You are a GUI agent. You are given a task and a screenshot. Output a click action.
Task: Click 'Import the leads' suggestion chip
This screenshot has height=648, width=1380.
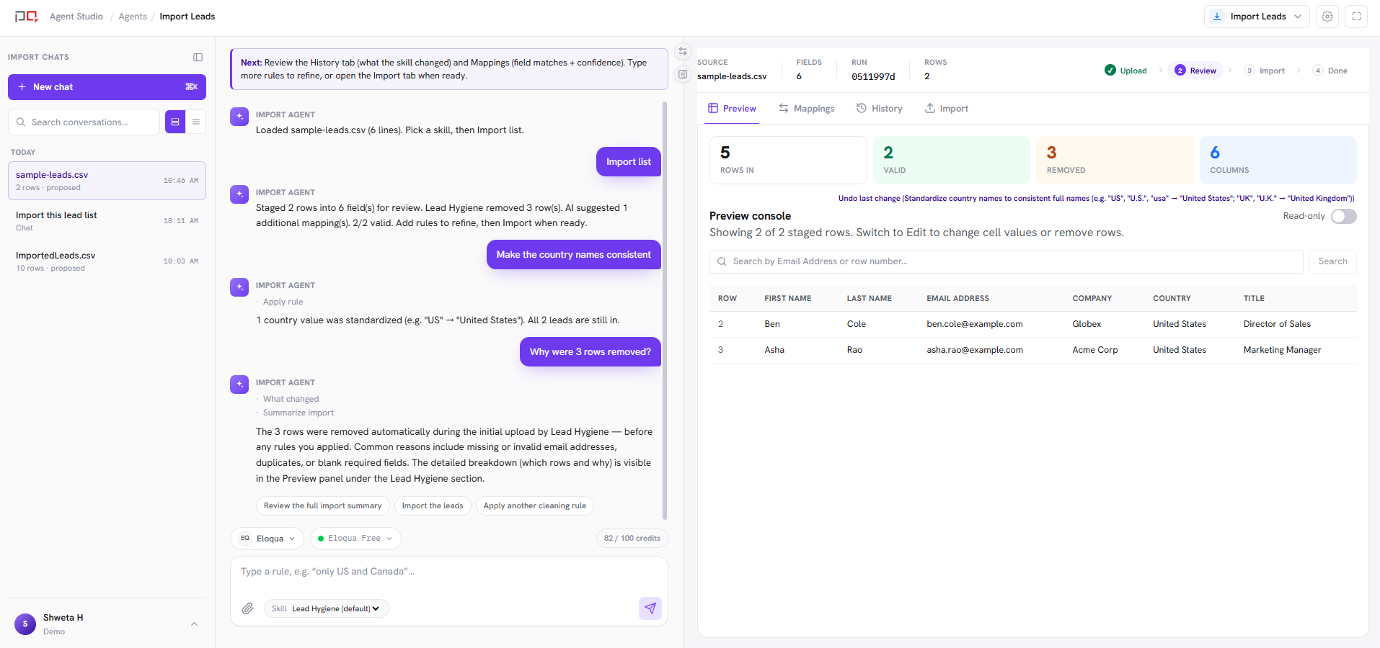[433, 506]
